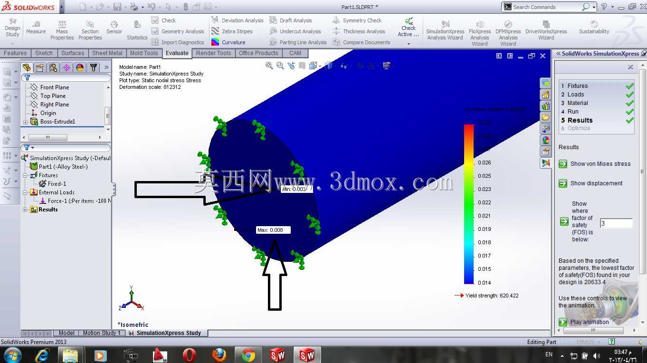Toggle Zebra Stripes display
Screen dimensions: 647x363
(232, 31)
